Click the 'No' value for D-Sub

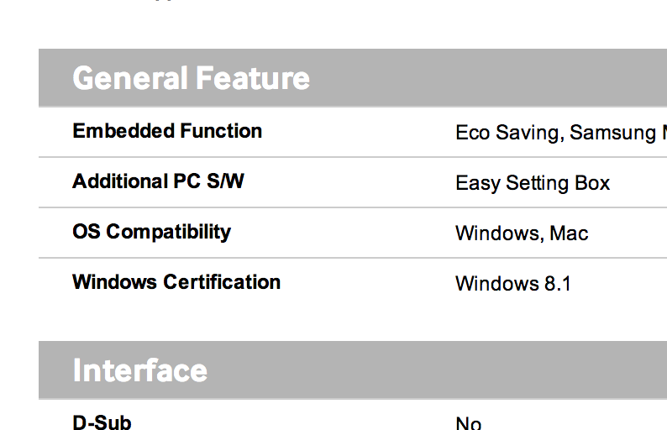[469, 423]
